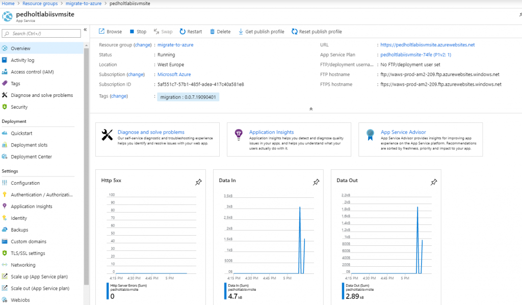
Task: Pin the Data In chart
Action: (316, 182)
